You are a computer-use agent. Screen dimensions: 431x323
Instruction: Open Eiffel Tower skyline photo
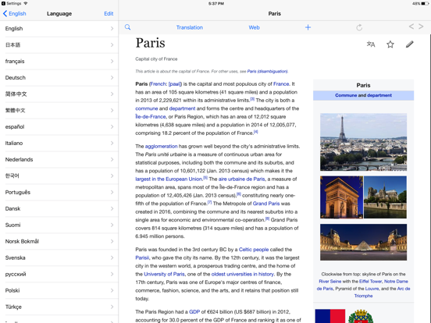click(x=363, y=142)
